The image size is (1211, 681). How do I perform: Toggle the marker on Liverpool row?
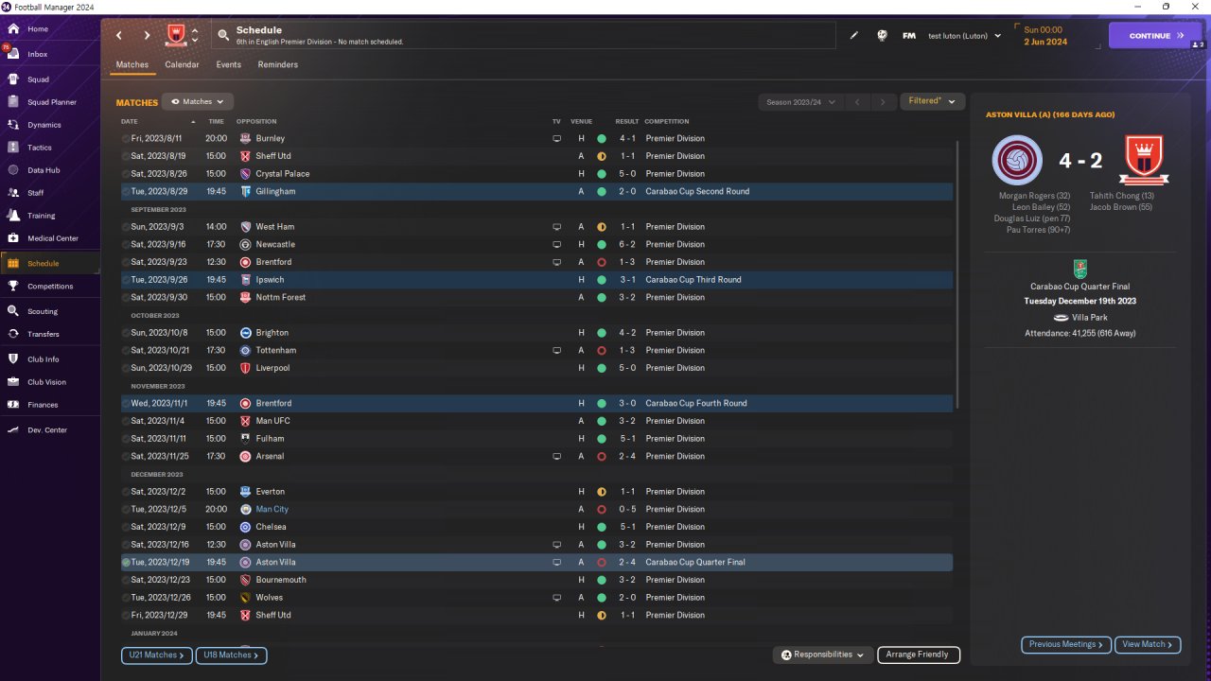pyautogui.click(x=126, y=368)
